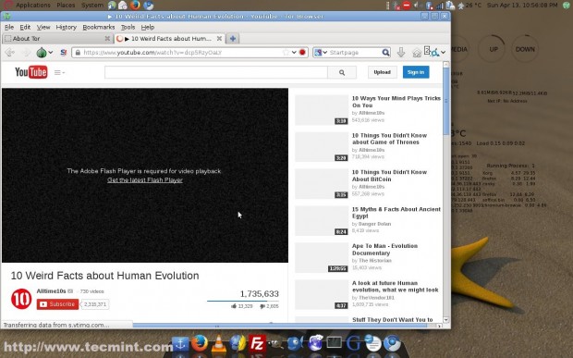573x358 pixels.
Task: Click the YouTube search input field
Action: click(216, 72)
